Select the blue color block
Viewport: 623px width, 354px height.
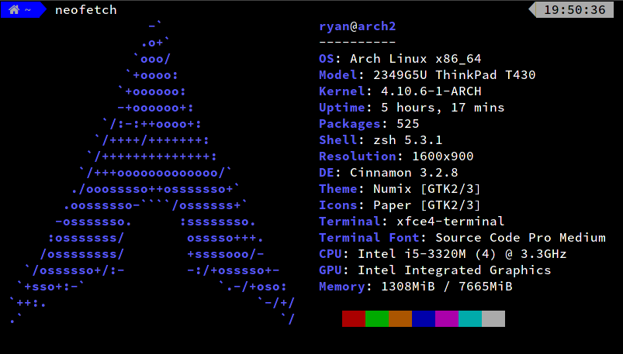424,318
